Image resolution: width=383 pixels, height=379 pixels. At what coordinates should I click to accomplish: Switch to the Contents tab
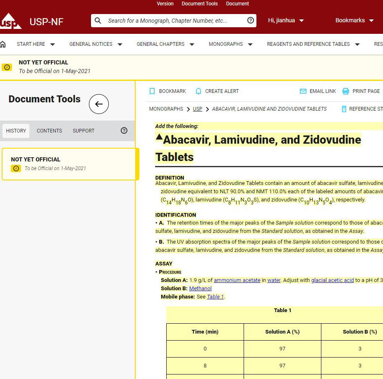(49, 130)
